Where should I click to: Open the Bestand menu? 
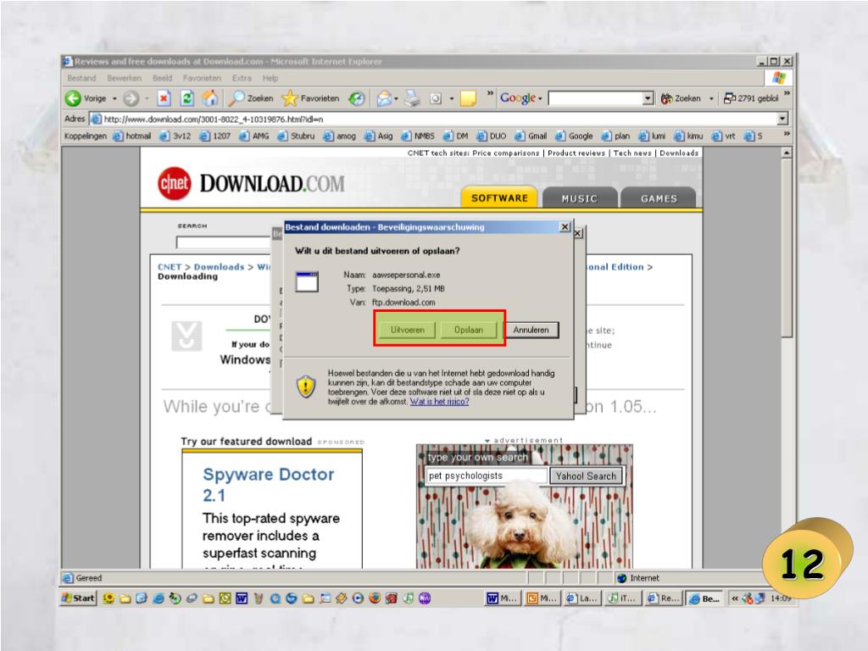81,78
